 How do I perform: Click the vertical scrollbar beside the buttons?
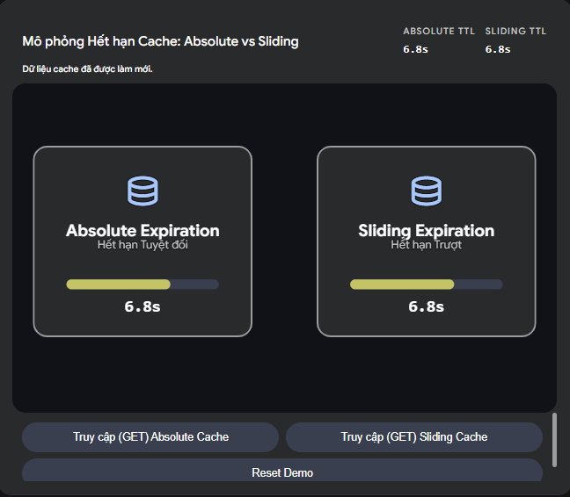[554, 440]
